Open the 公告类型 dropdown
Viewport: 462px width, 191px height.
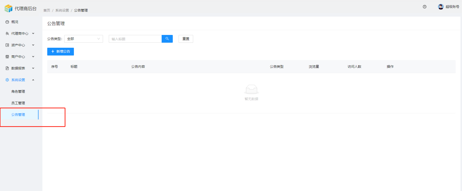pyautogui.click(x=84, y=39)
